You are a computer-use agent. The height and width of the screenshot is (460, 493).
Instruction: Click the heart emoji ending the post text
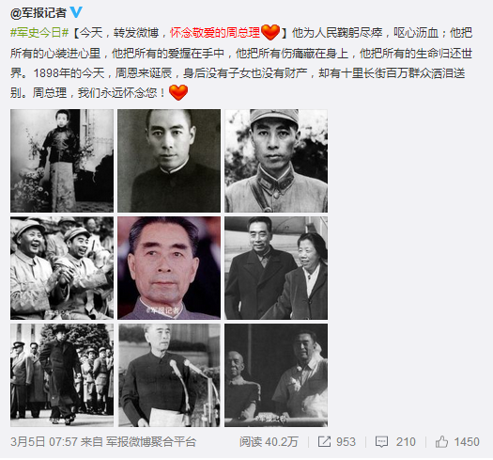178,92
